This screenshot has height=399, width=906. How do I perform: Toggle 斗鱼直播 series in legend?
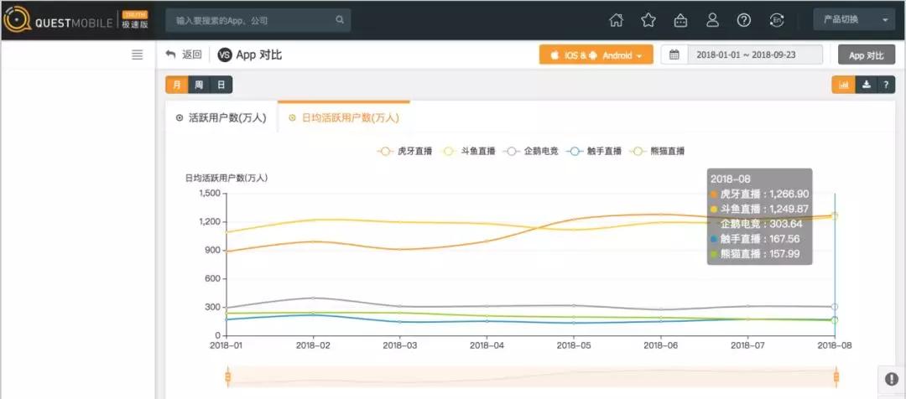(x=468, y=151)
